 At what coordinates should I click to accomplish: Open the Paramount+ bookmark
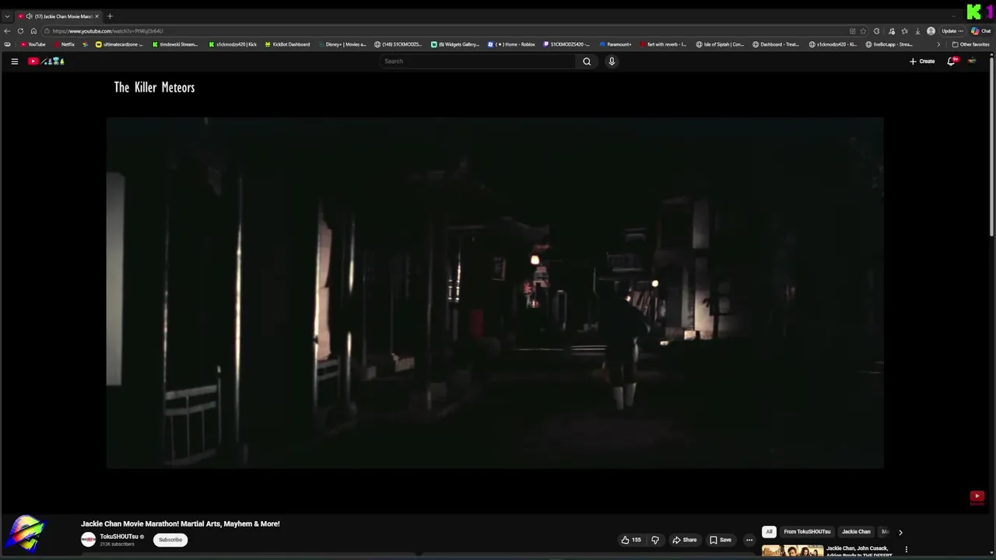click(x=615, y=44)
